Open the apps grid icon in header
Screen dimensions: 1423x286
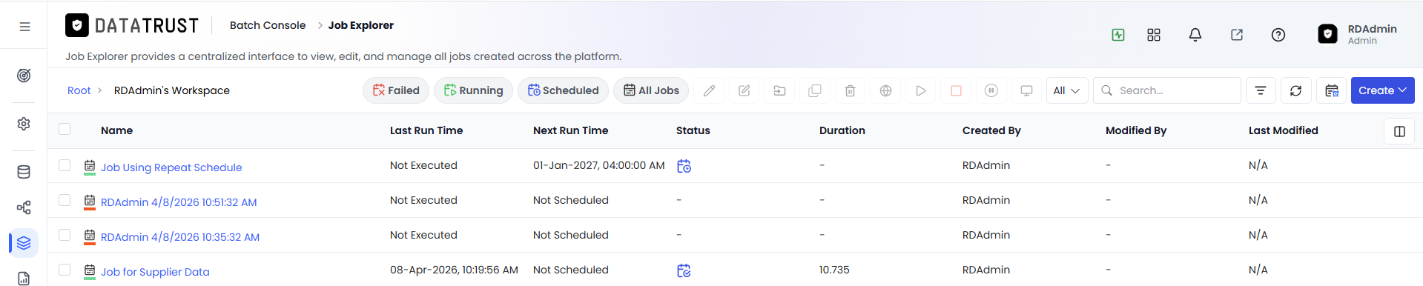1154,35
